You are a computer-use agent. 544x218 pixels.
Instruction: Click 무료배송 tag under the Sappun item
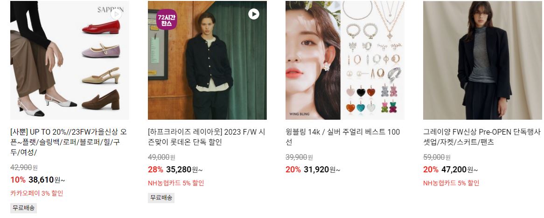pyautogui.click(x=24, y=208)
